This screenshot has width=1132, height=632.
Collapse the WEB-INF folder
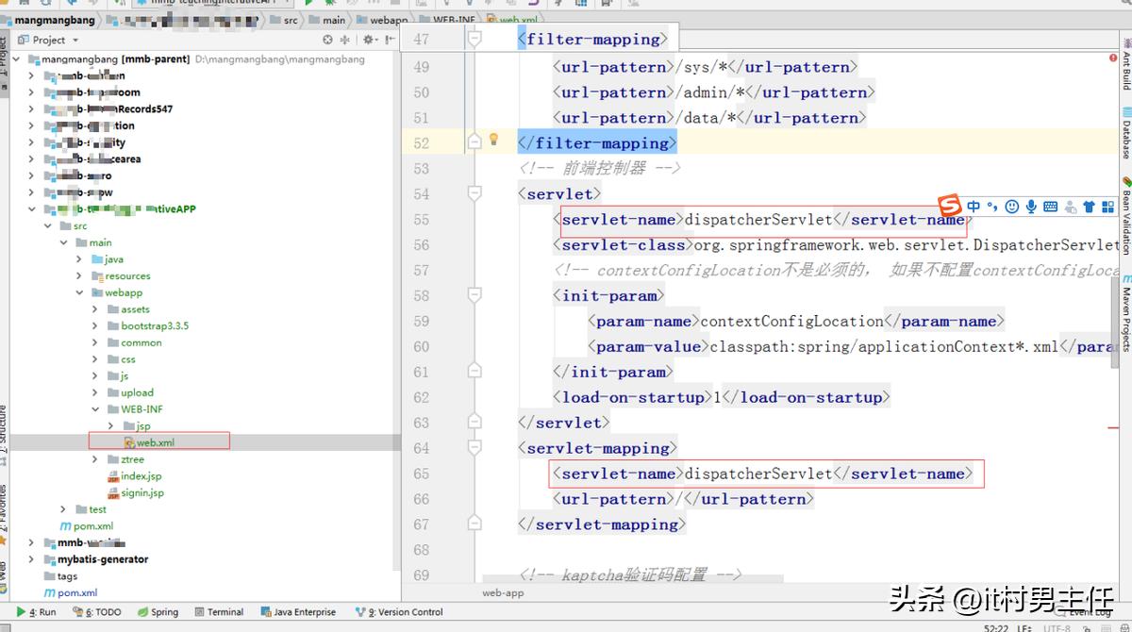94,409
